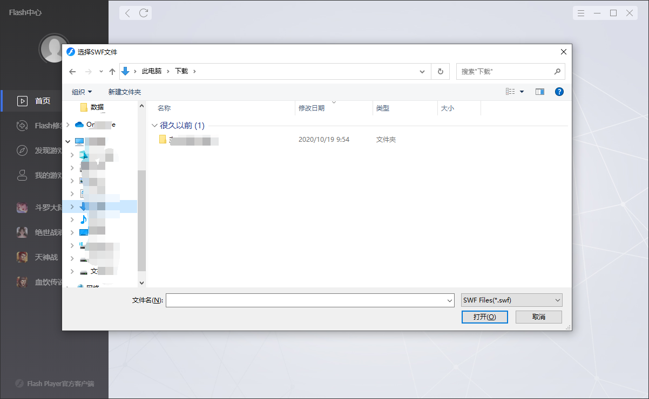The height and width of the screenshot is (399, 649).
Task: Open recent locations dropdown arrow
Action: pos(100,71)
